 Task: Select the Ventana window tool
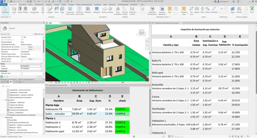(x=25, y=10)
